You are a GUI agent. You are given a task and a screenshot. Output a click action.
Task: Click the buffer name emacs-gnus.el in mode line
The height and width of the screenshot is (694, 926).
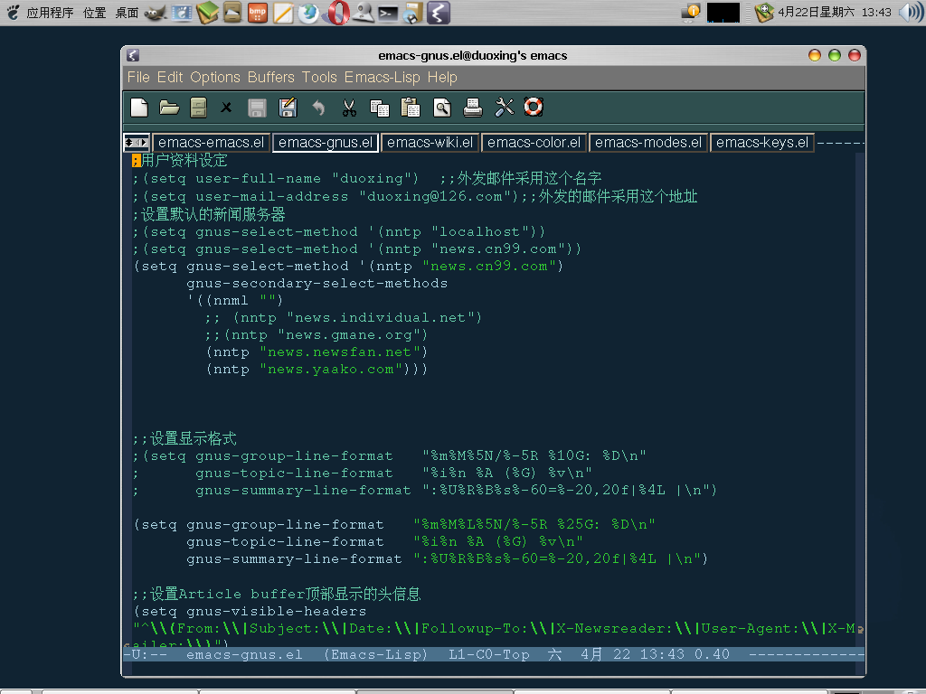(x=244, y=654)
